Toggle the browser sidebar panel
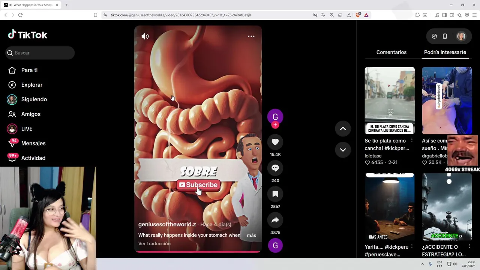This screenshot has height=270, width=480. click(444, 15)
